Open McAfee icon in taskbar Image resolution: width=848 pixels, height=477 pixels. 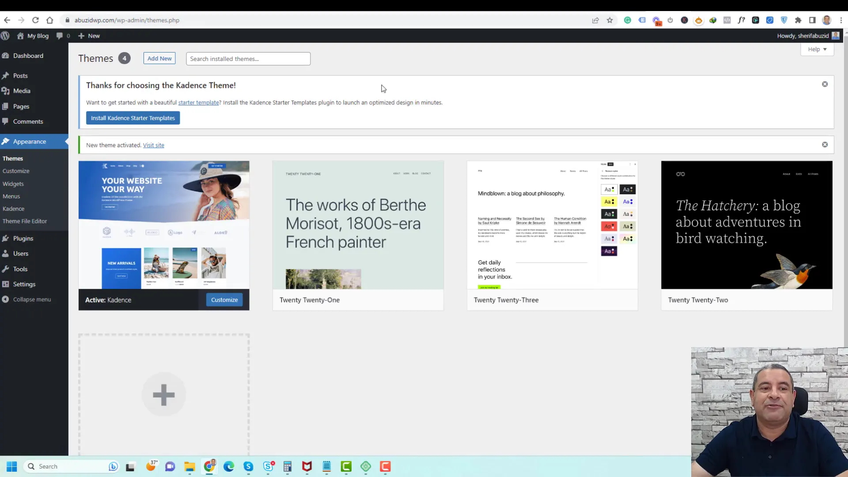(x=307, y=466)
